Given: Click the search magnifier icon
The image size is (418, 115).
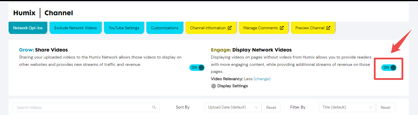Looking at the screenshot, I should click(x=154, y=107).
